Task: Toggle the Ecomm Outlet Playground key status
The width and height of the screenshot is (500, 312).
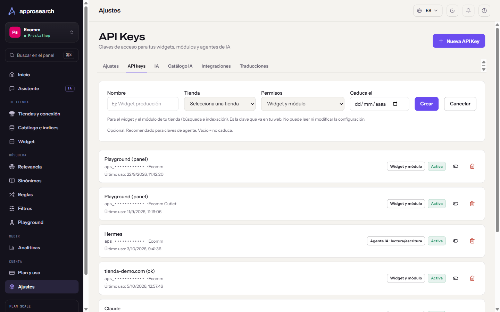Action: point(456,204)
